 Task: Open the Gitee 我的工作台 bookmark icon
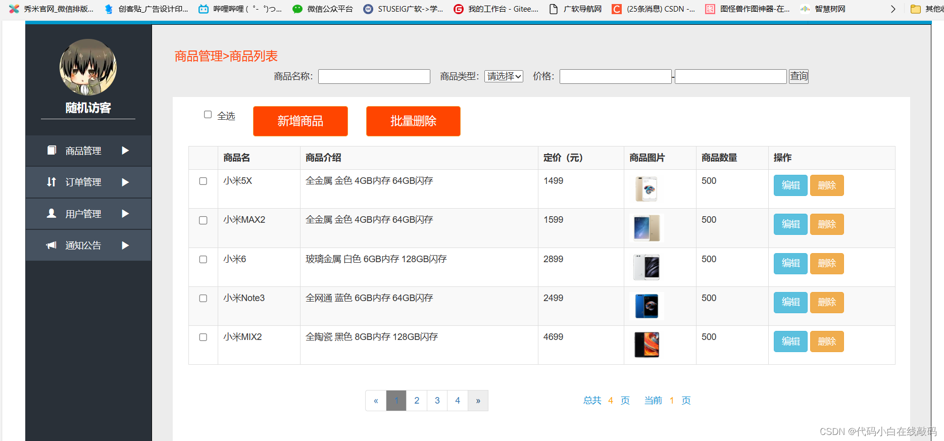point(459,9)
